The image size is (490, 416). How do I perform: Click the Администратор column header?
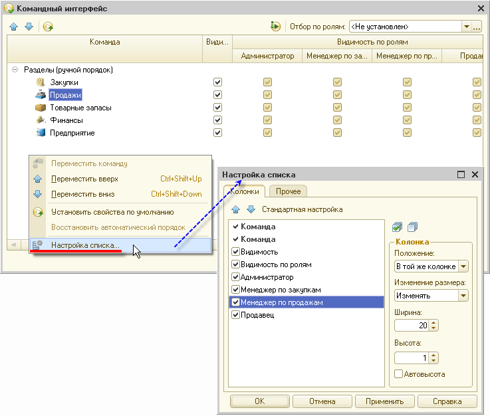click(x=267, y=56)
